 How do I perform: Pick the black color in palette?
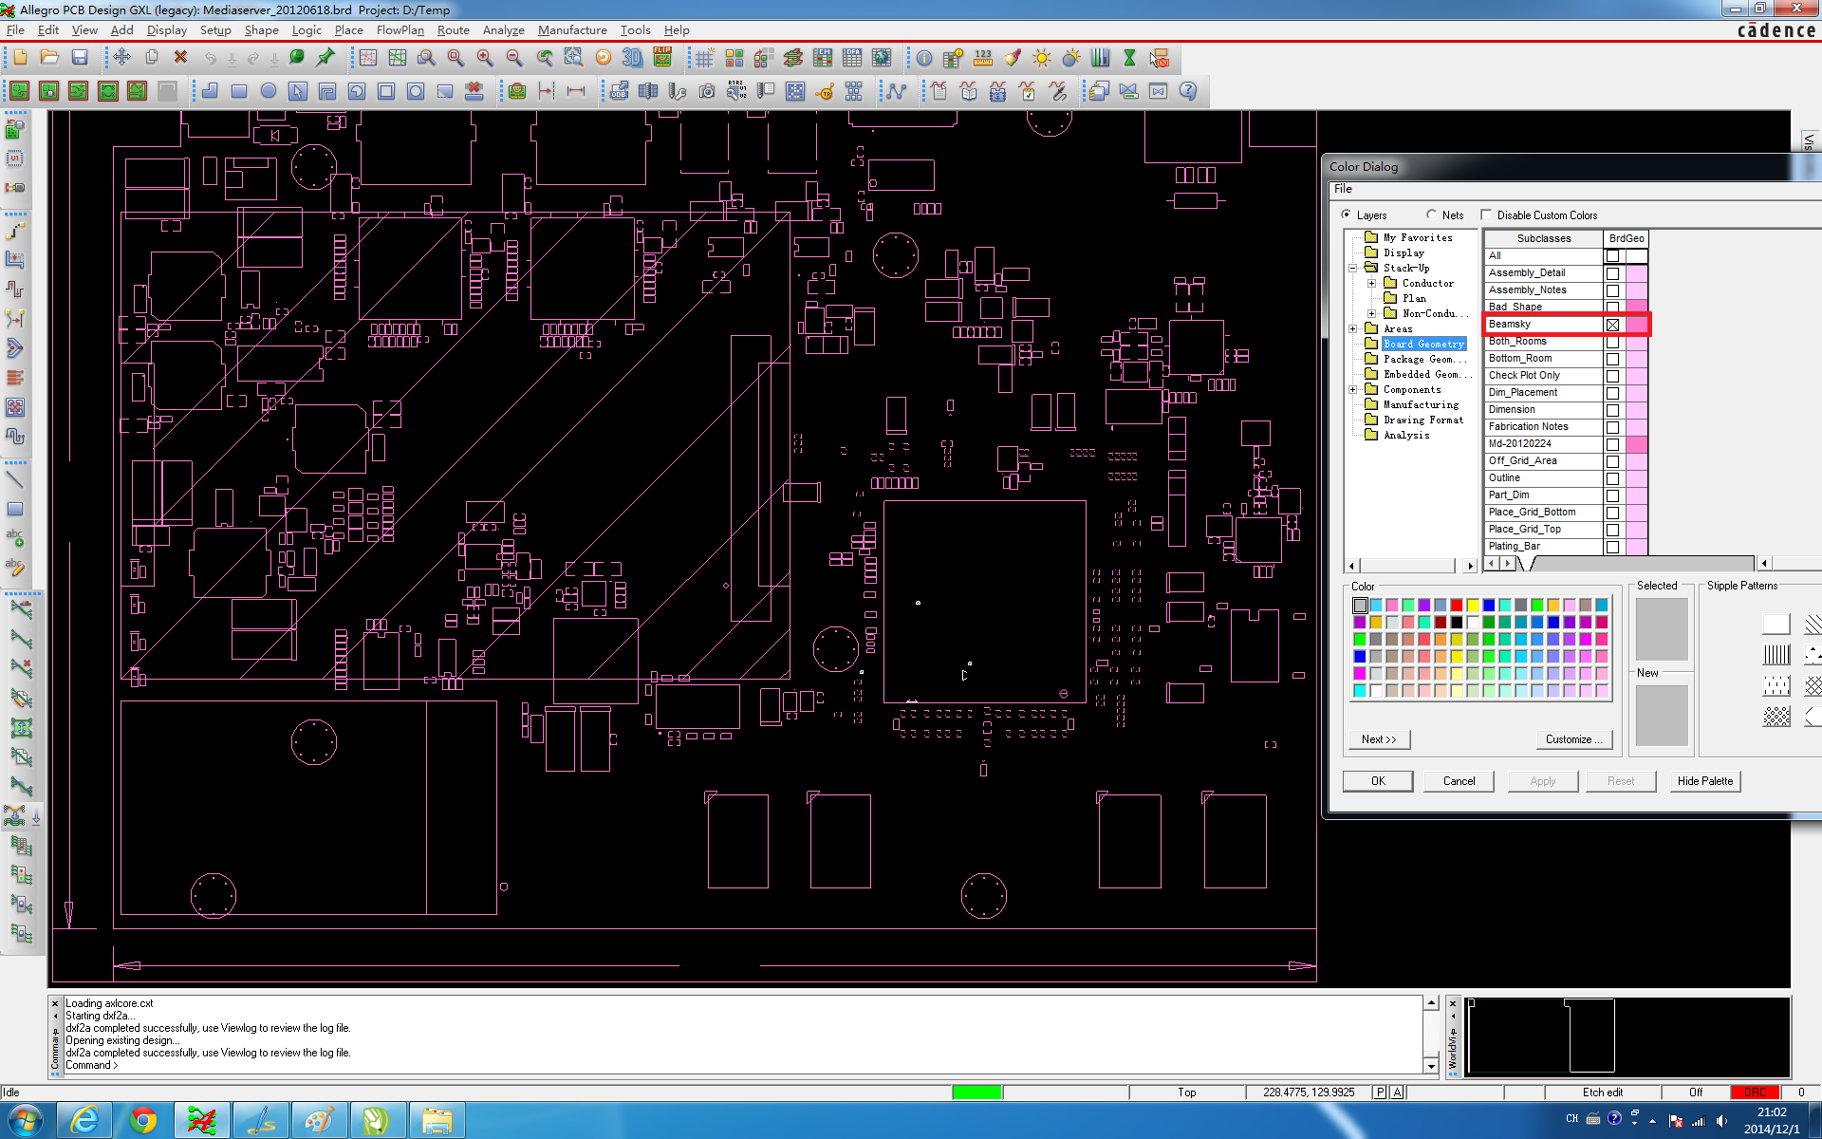tap(1457, 623)
